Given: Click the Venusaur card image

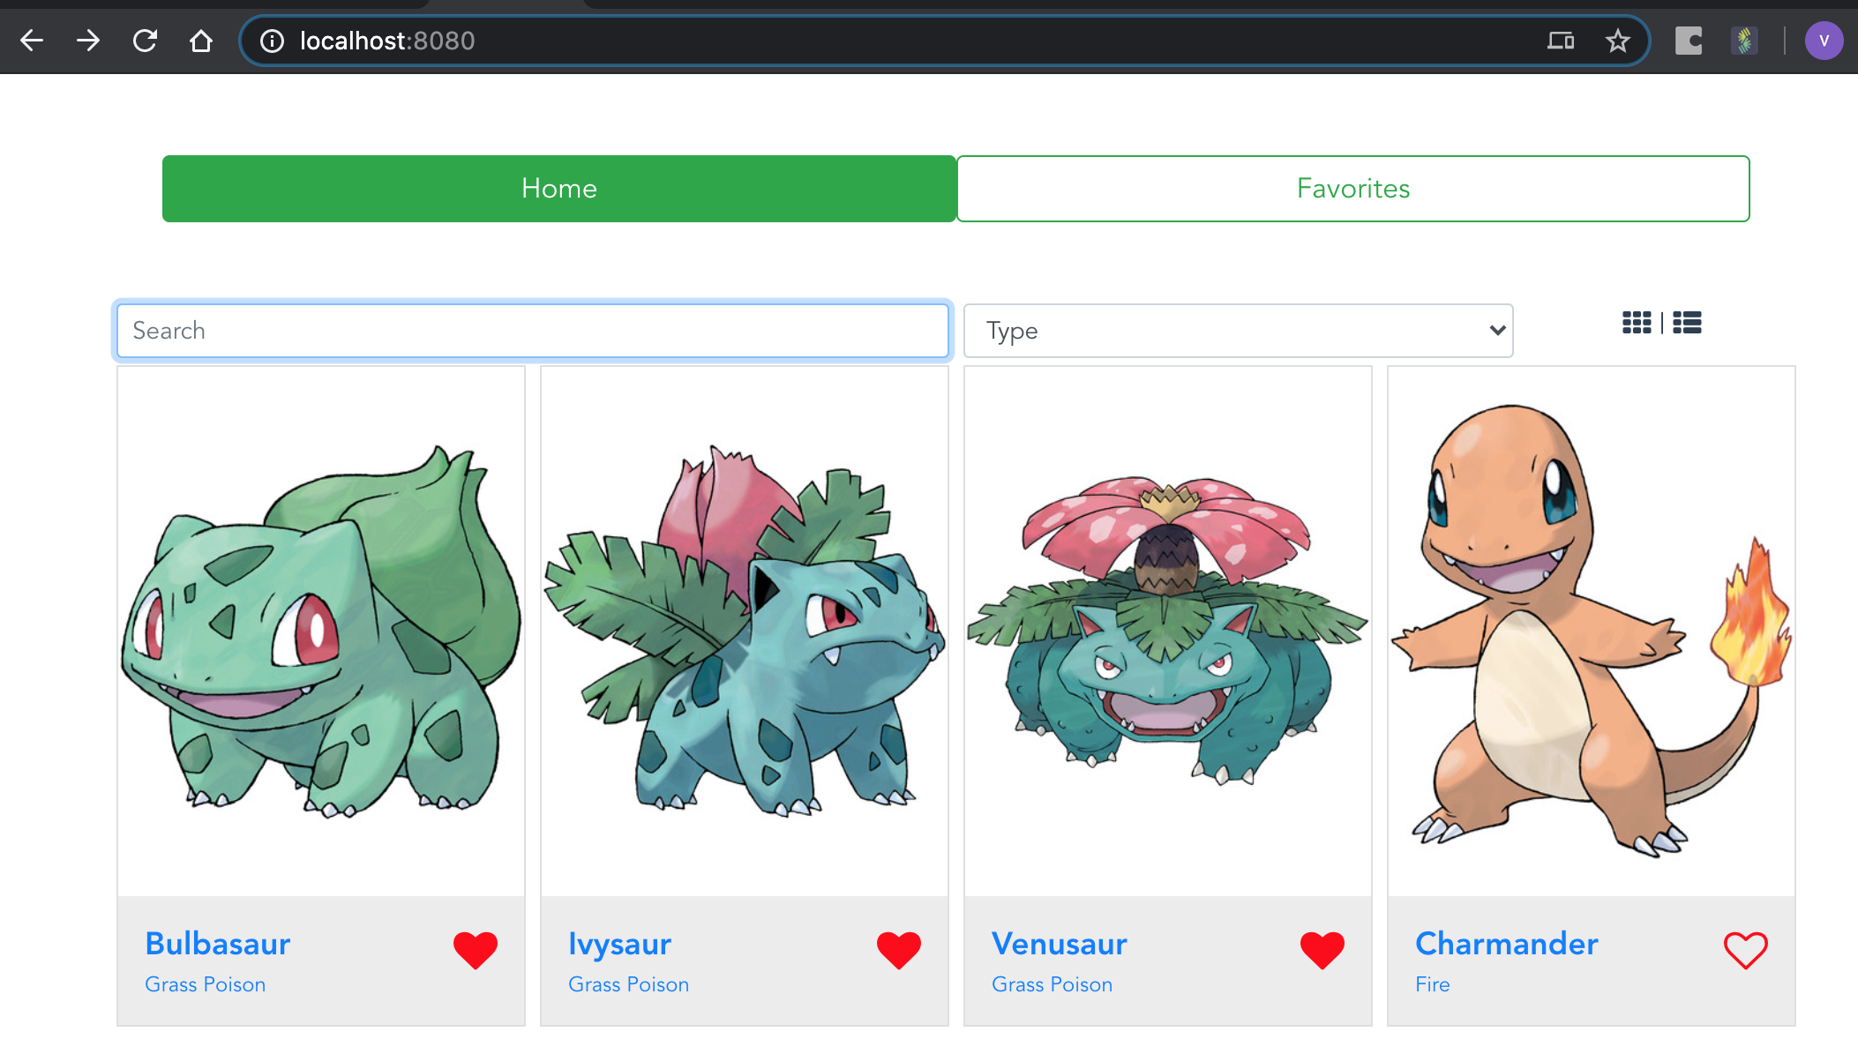Looking at the screenshot, I should click(1167, 631).
